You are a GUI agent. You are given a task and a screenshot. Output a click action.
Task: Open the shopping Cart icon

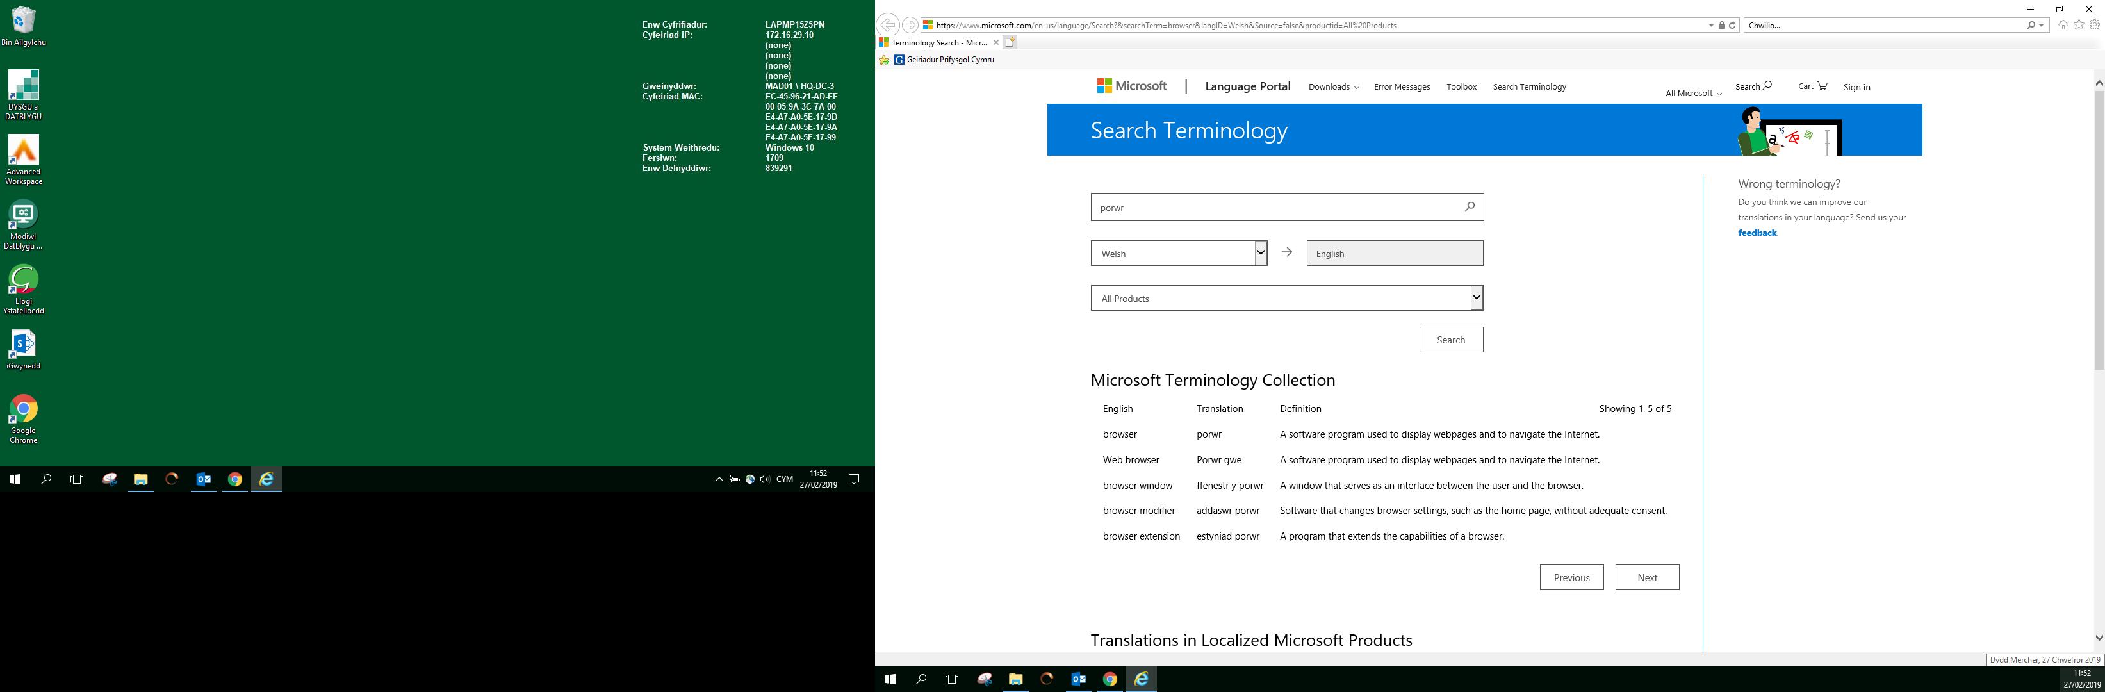(x=1822, y=86)
